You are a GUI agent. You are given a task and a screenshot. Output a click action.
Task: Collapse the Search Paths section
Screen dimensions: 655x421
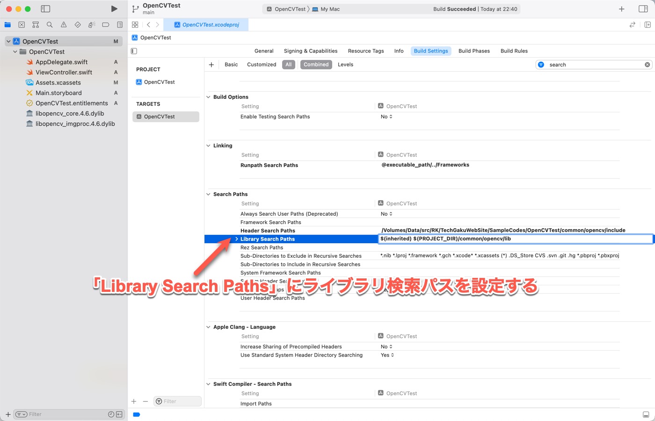[x=209, y=195]
